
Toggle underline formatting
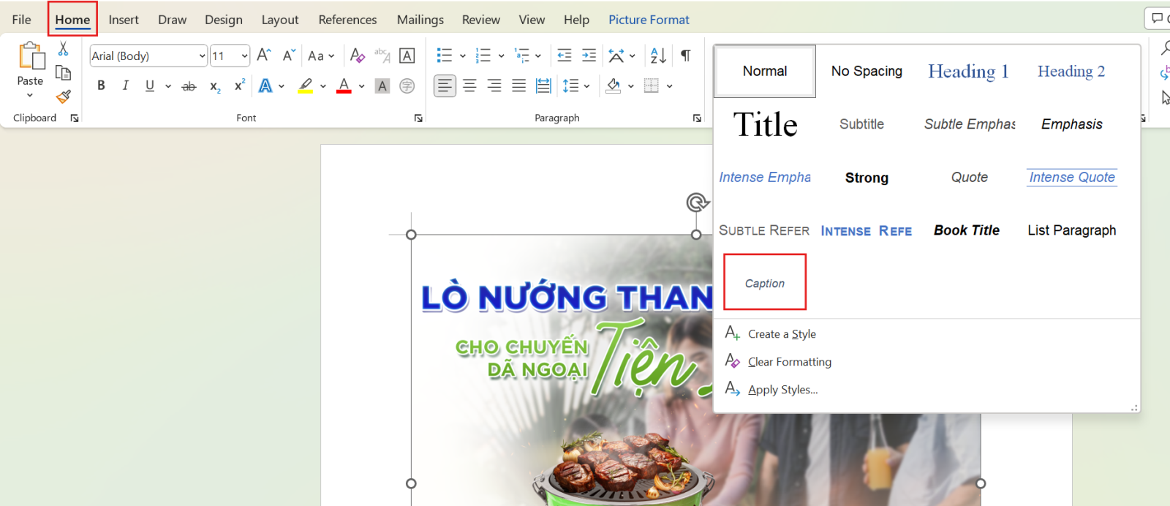(x=150, y=86)
